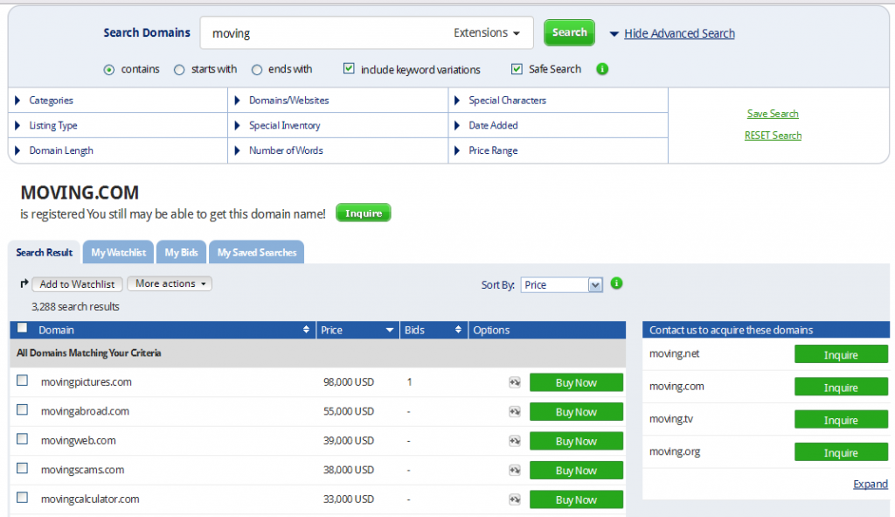Image resolution: width=895 pixels, height=517 pixels.
Task: Click the Inquire button for moving.net
Action: point(840,353)
